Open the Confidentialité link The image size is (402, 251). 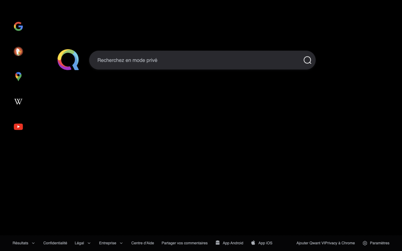pos(55,243)
